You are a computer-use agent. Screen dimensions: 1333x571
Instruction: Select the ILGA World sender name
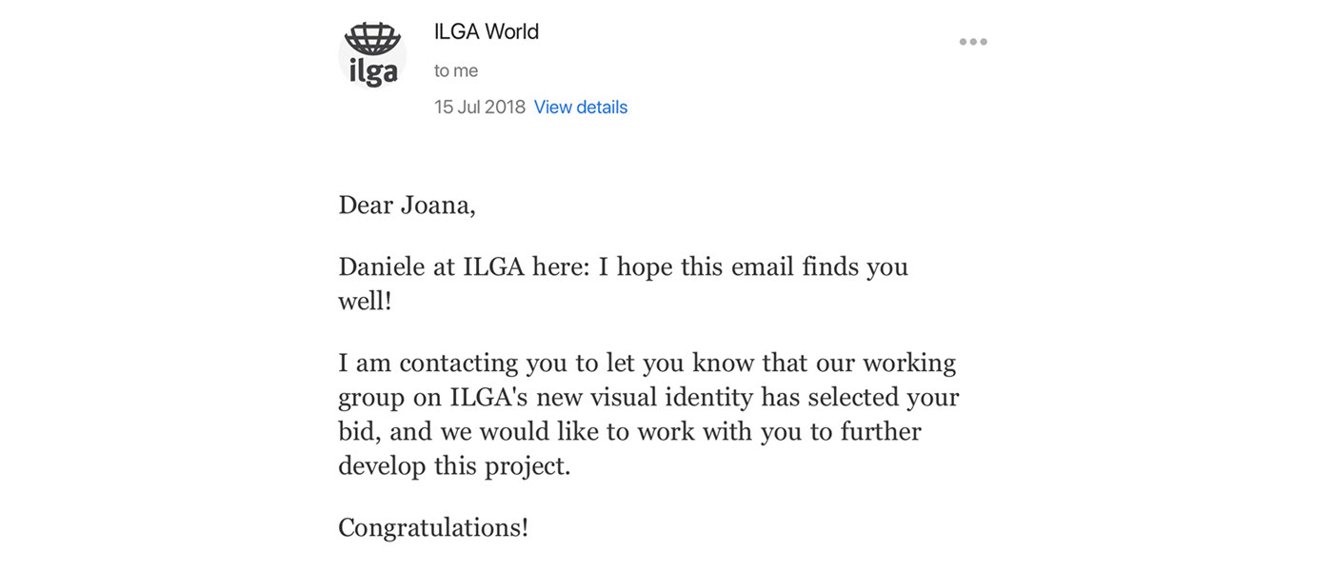(487, 31)
